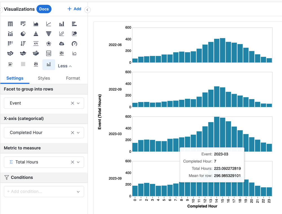
Task: Open the Event facet dropdown
Action: 78,103
